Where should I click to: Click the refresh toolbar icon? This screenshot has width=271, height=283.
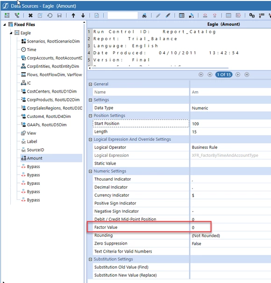[50, 15]
